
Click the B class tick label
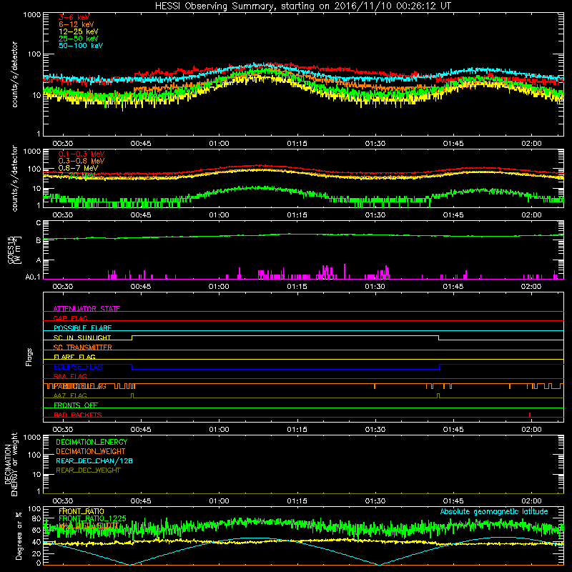tap(39, 240)
